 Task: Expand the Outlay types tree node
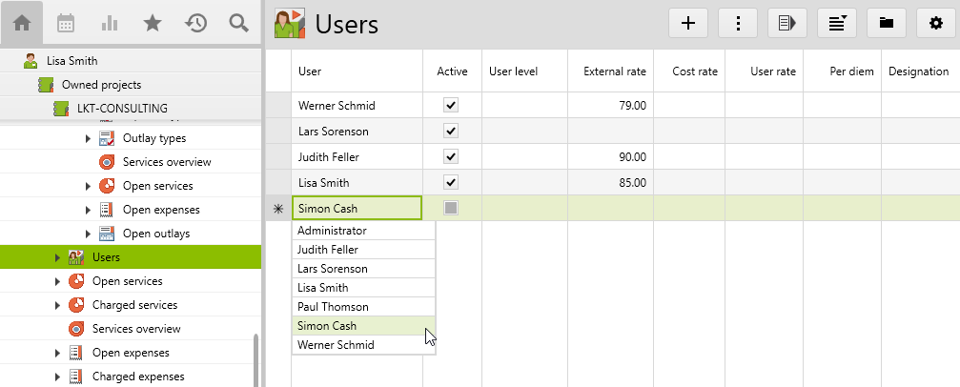(88, 139)
